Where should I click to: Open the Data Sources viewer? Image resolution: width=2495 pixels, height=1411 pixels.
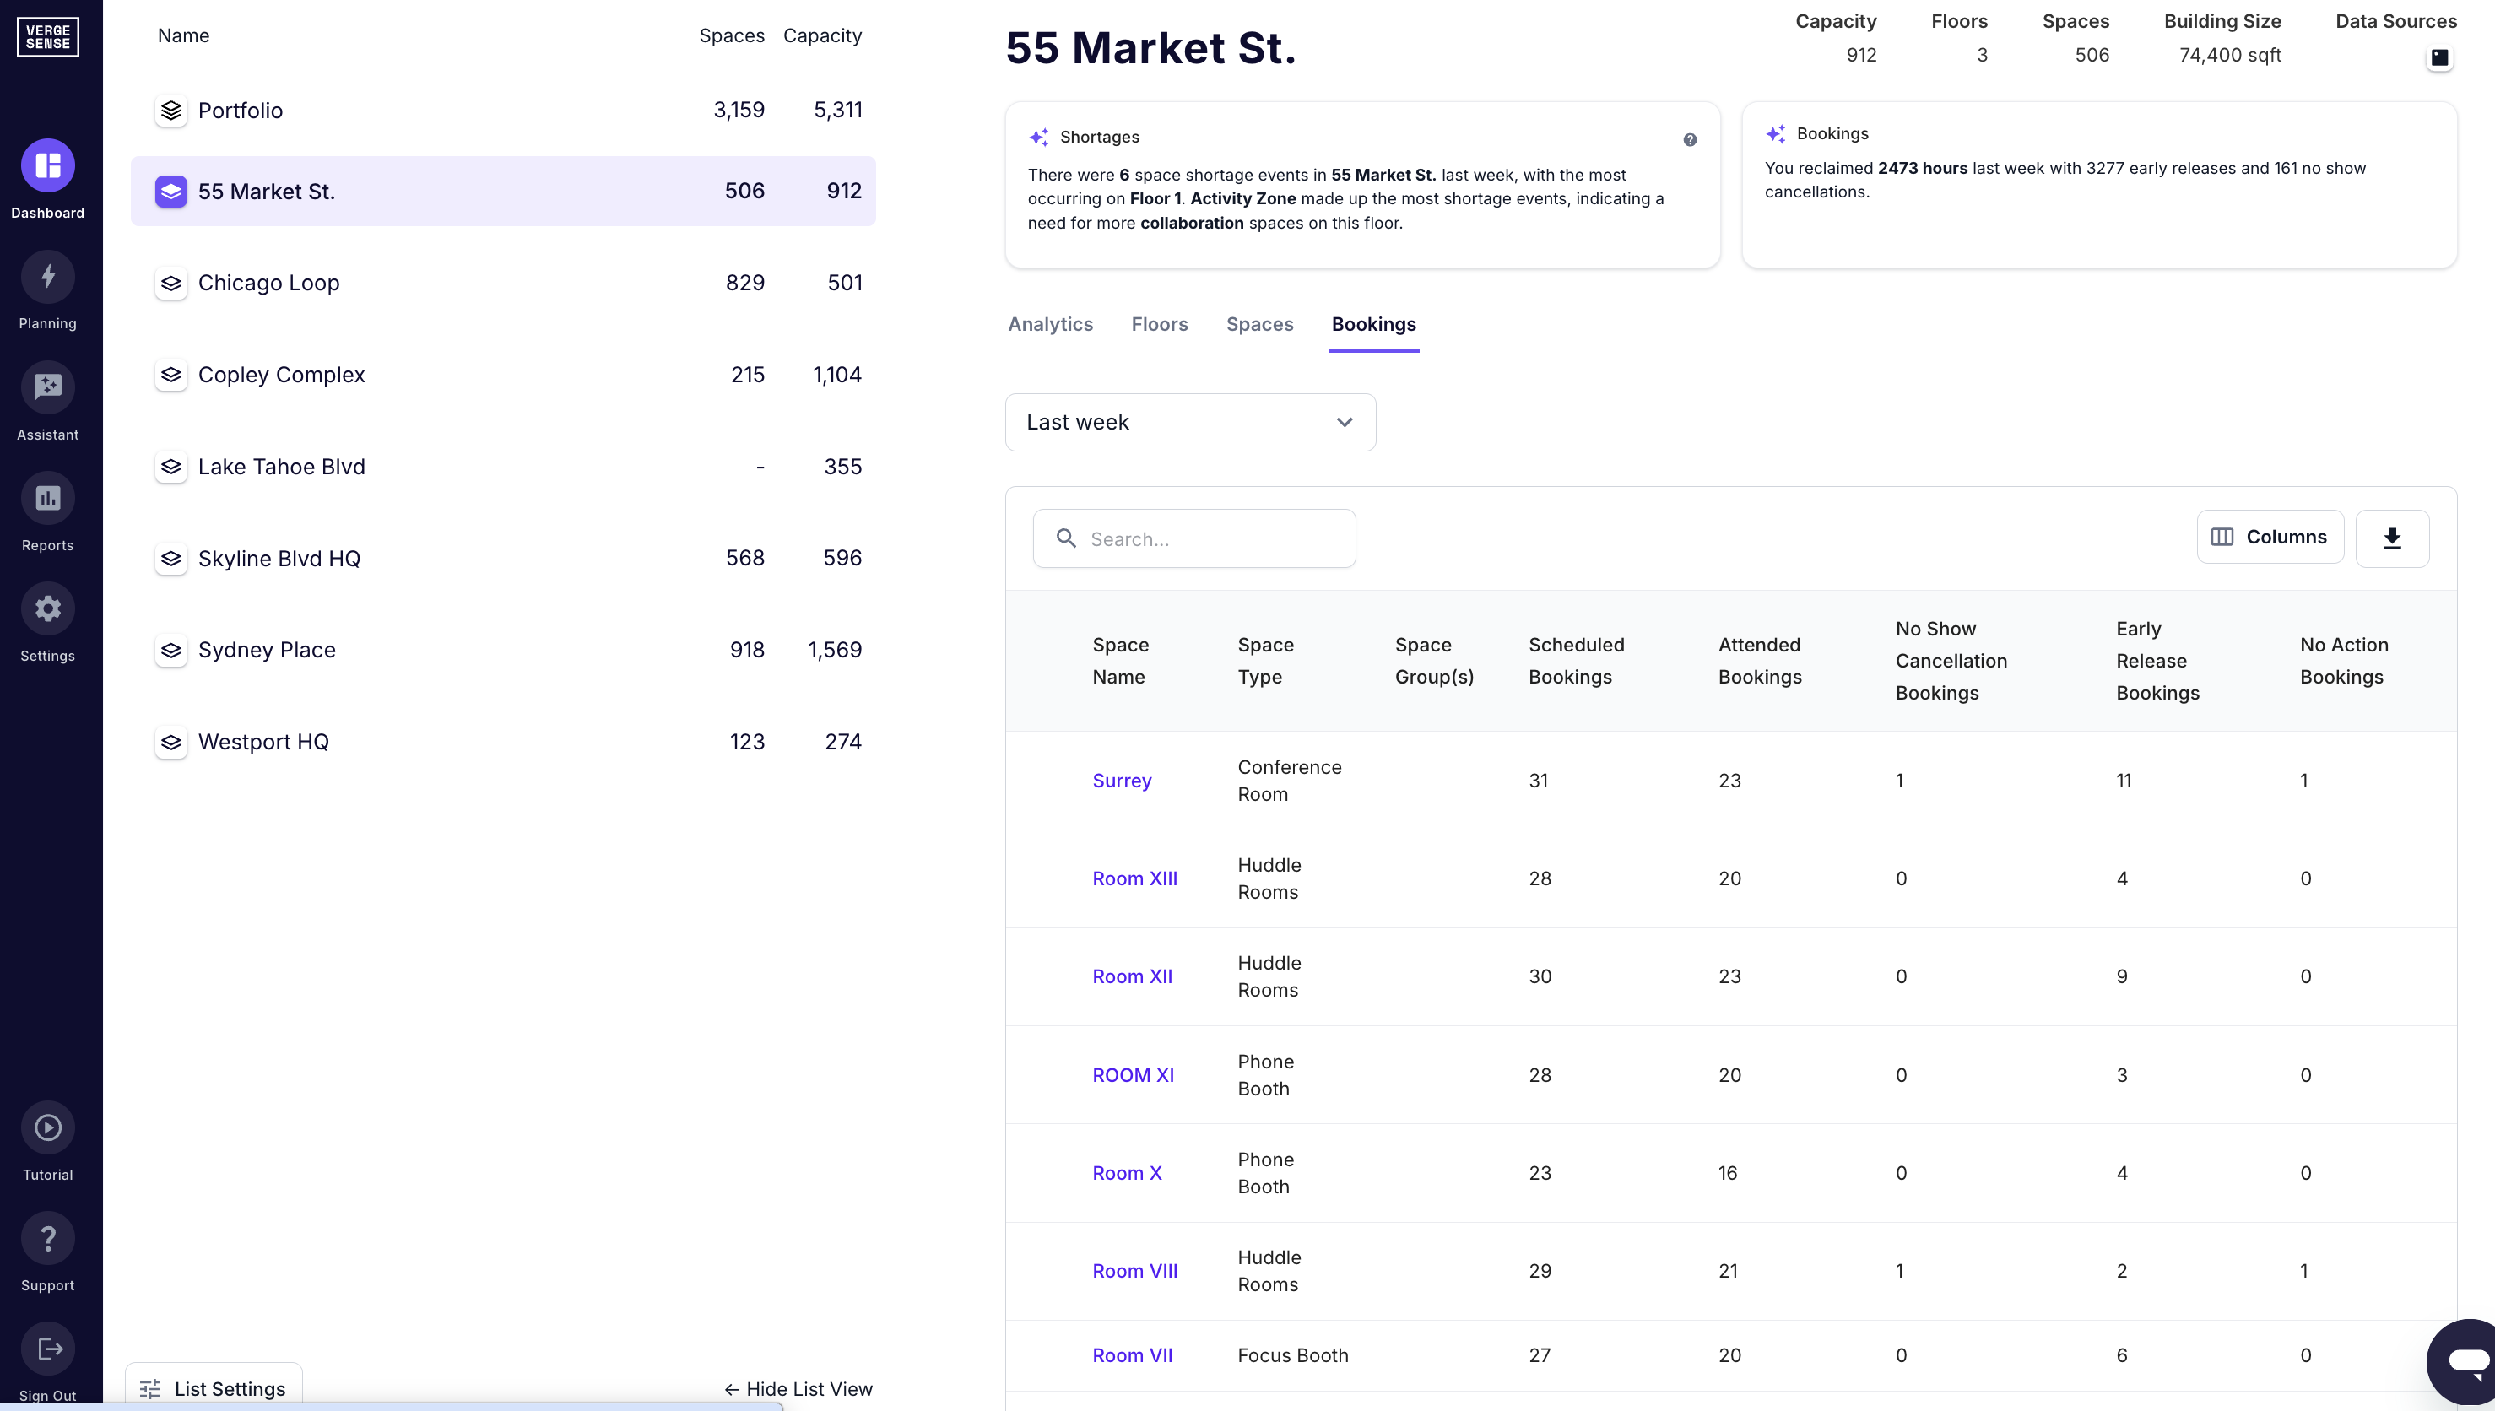2441,57
